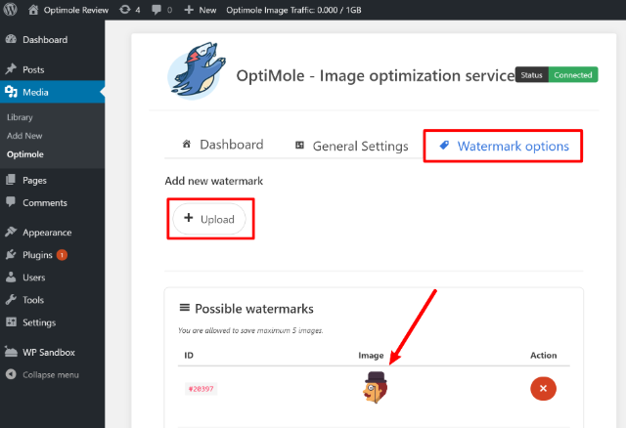The height and width of the screenshot is (428, 626).
Task: Open the Users menu
Action: coord(33,278)
